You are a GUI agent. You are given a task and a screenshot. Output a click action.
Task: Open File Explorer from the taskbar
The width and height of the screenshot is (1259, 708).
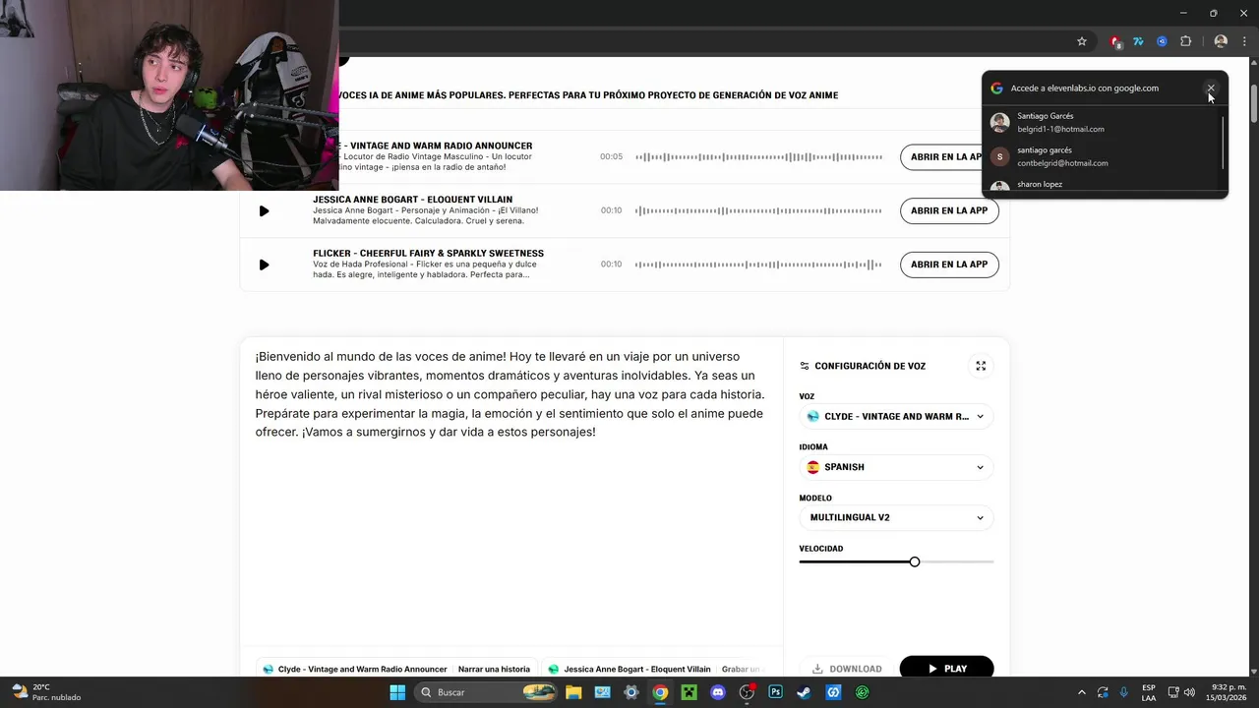click(x=573, y=692)
